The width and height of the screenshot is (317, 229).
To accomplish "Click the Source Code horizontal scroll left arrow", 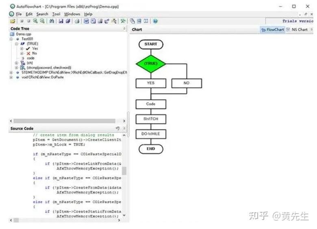I will pos(11,220).
